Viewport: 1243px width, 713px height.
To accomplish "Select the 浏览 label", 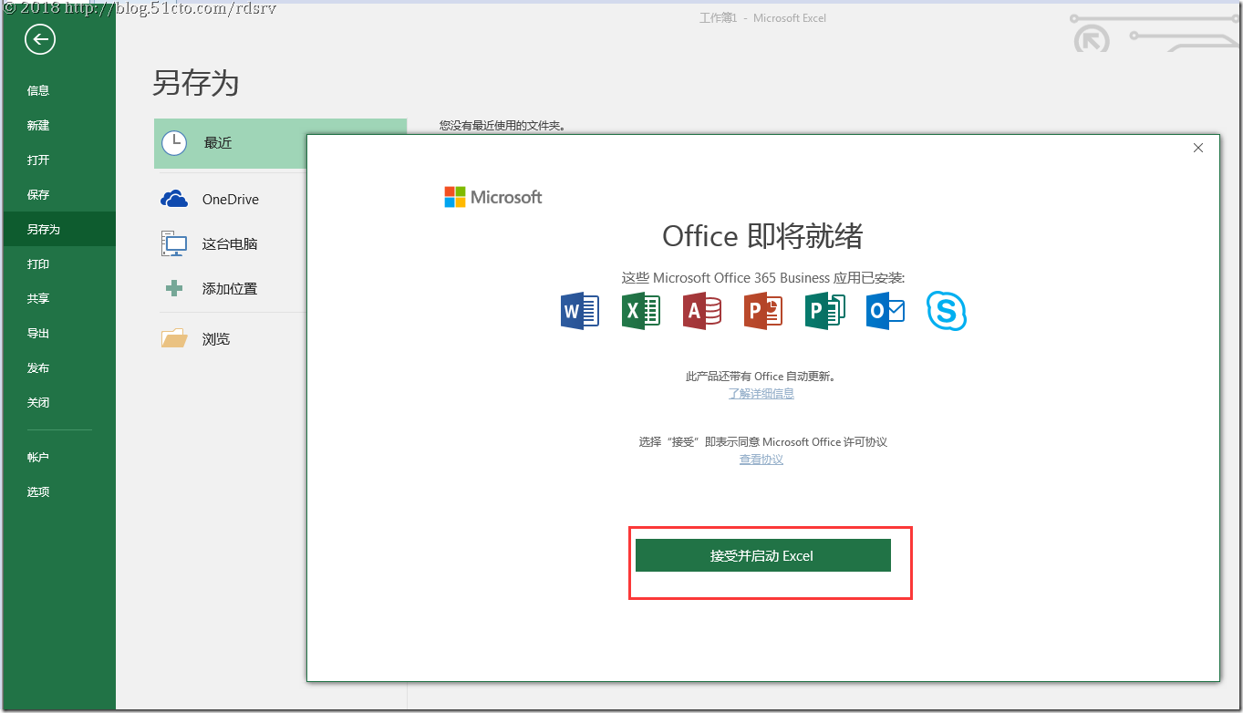I will 216,339.
